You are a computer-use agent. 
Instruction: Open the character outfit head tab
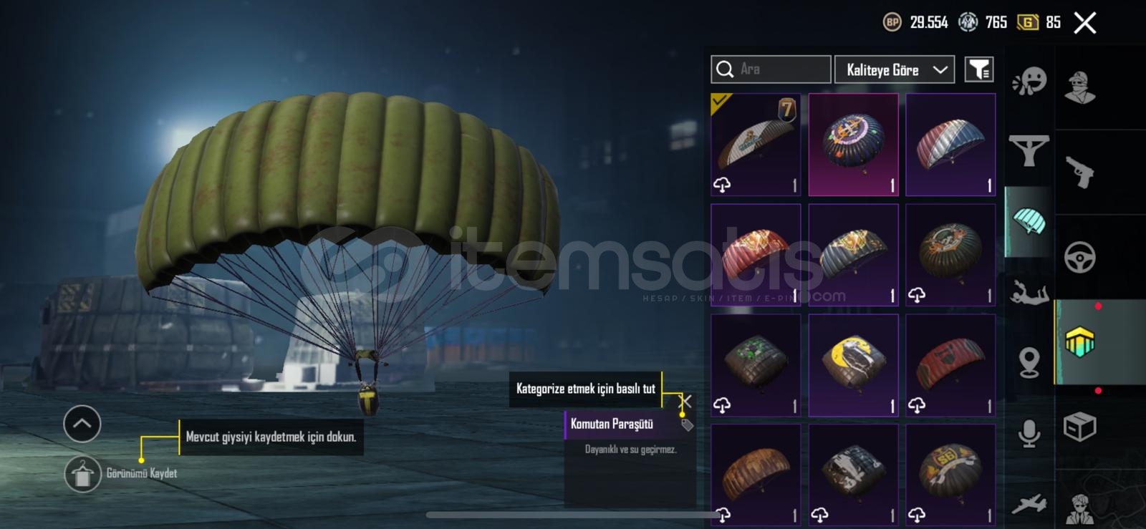pos(1079,87)
